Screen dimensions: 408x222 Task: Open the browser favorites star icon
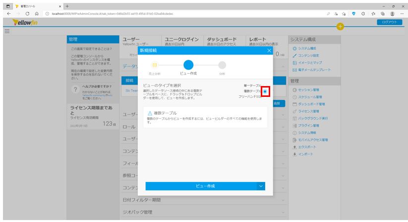(373, 14)
